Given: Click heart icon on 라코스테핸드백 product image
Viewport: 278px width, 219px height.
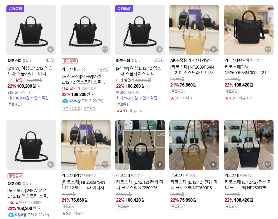Looking at the screenshot, I should coord(268,49).
